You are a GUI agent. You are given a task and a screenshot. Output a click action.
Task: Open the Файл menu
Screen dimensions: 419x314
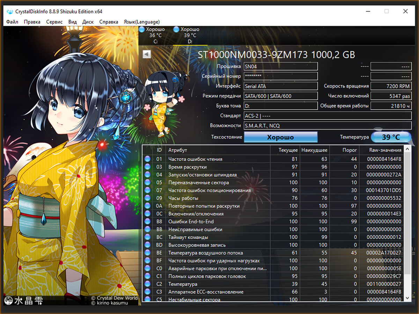tap(12, 22)
